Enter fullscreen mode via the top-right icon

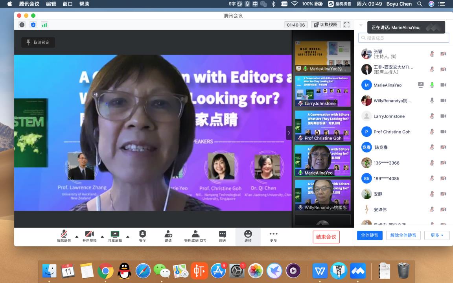346,25
